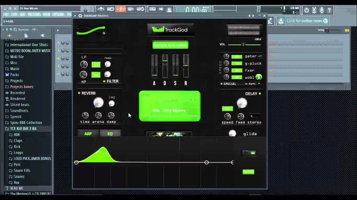Click the browser search magnifier icon
357x200 pixels.
pos(15,29)
